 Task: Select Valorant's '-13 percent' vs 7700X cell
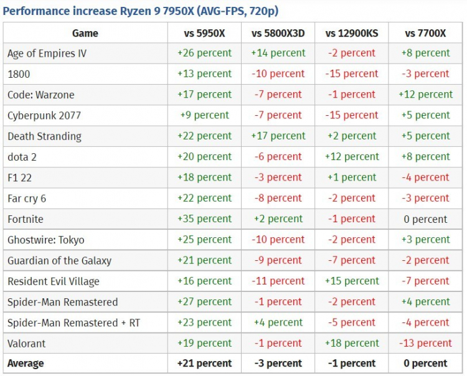coord(425,343)
